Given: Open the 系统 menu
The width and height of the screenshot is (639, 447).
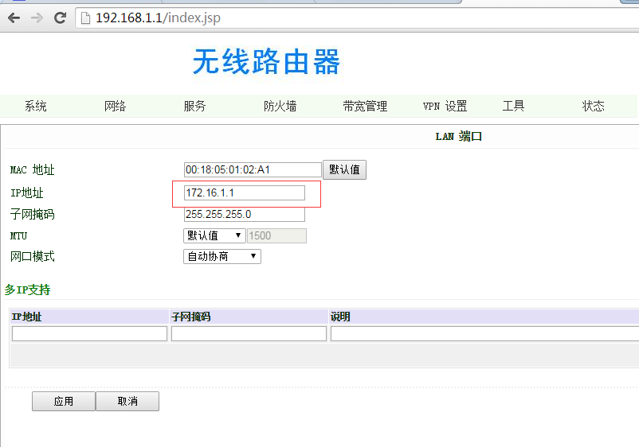Looking at the screenshot, I should (36, 106).
